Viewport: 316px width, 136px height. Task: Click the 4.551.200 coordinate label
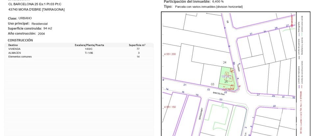[170, 54]
